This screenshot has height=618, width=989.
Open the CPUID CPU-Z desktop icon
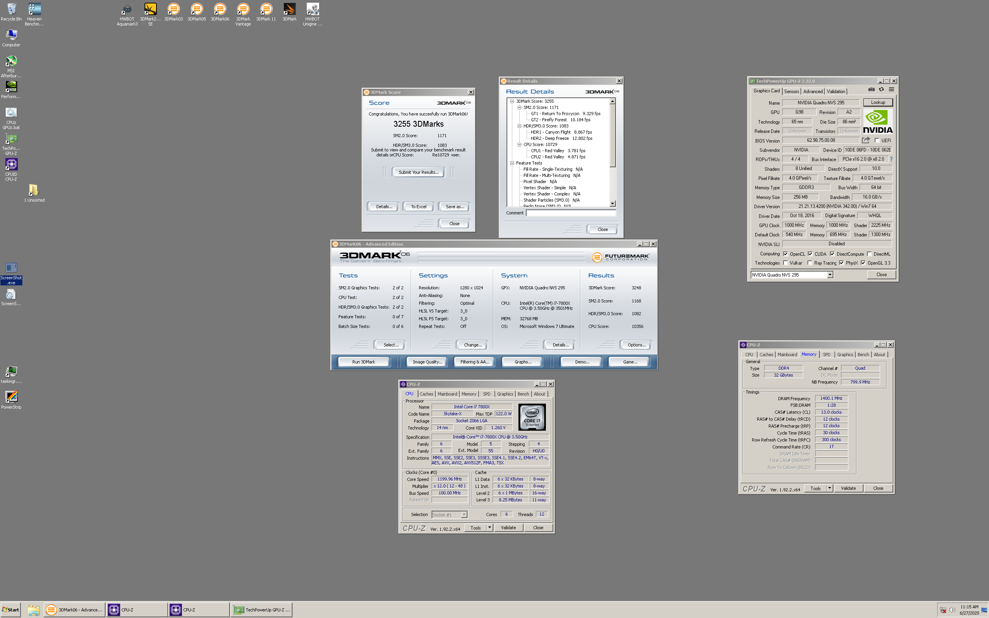(12, 170)
